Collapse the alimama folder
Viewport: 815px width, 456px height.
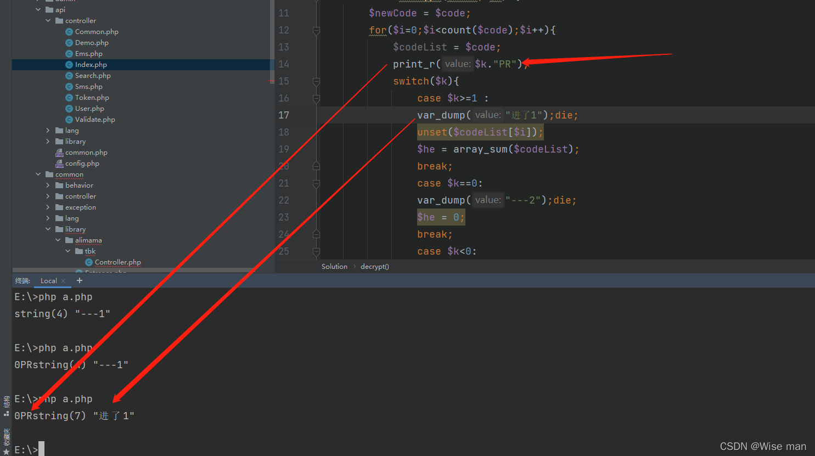[x=58, y=240]
